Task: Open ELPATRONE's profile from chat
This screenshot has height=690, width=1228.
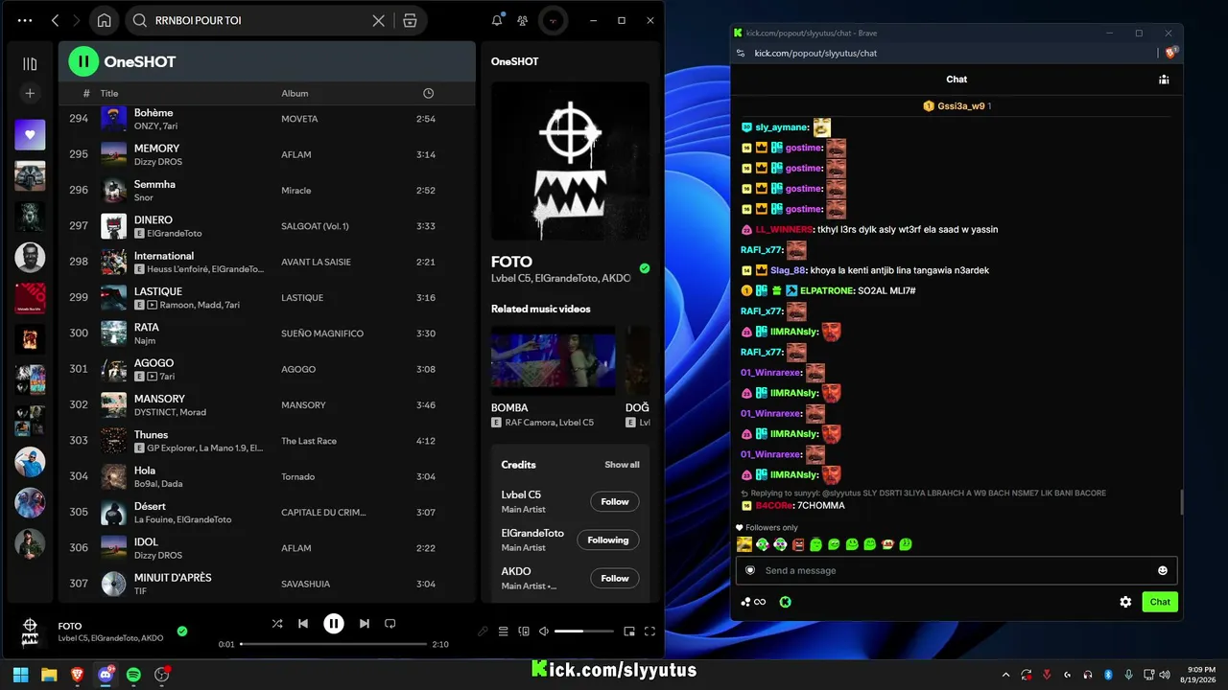Action: point(826,290)
